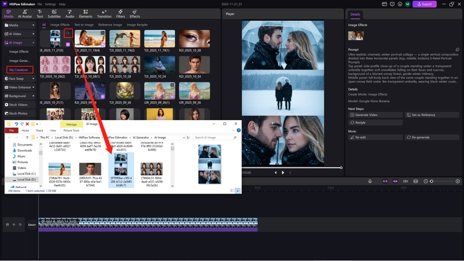Viewport: 464px width, 261px height.
Task: Toggle the track mute speaker icon
Action: (x=14, y=224)
